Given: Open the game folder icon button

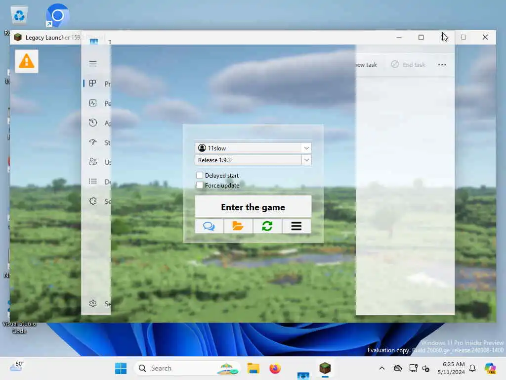Looking at the screenshot, I should tap(238, 226).
